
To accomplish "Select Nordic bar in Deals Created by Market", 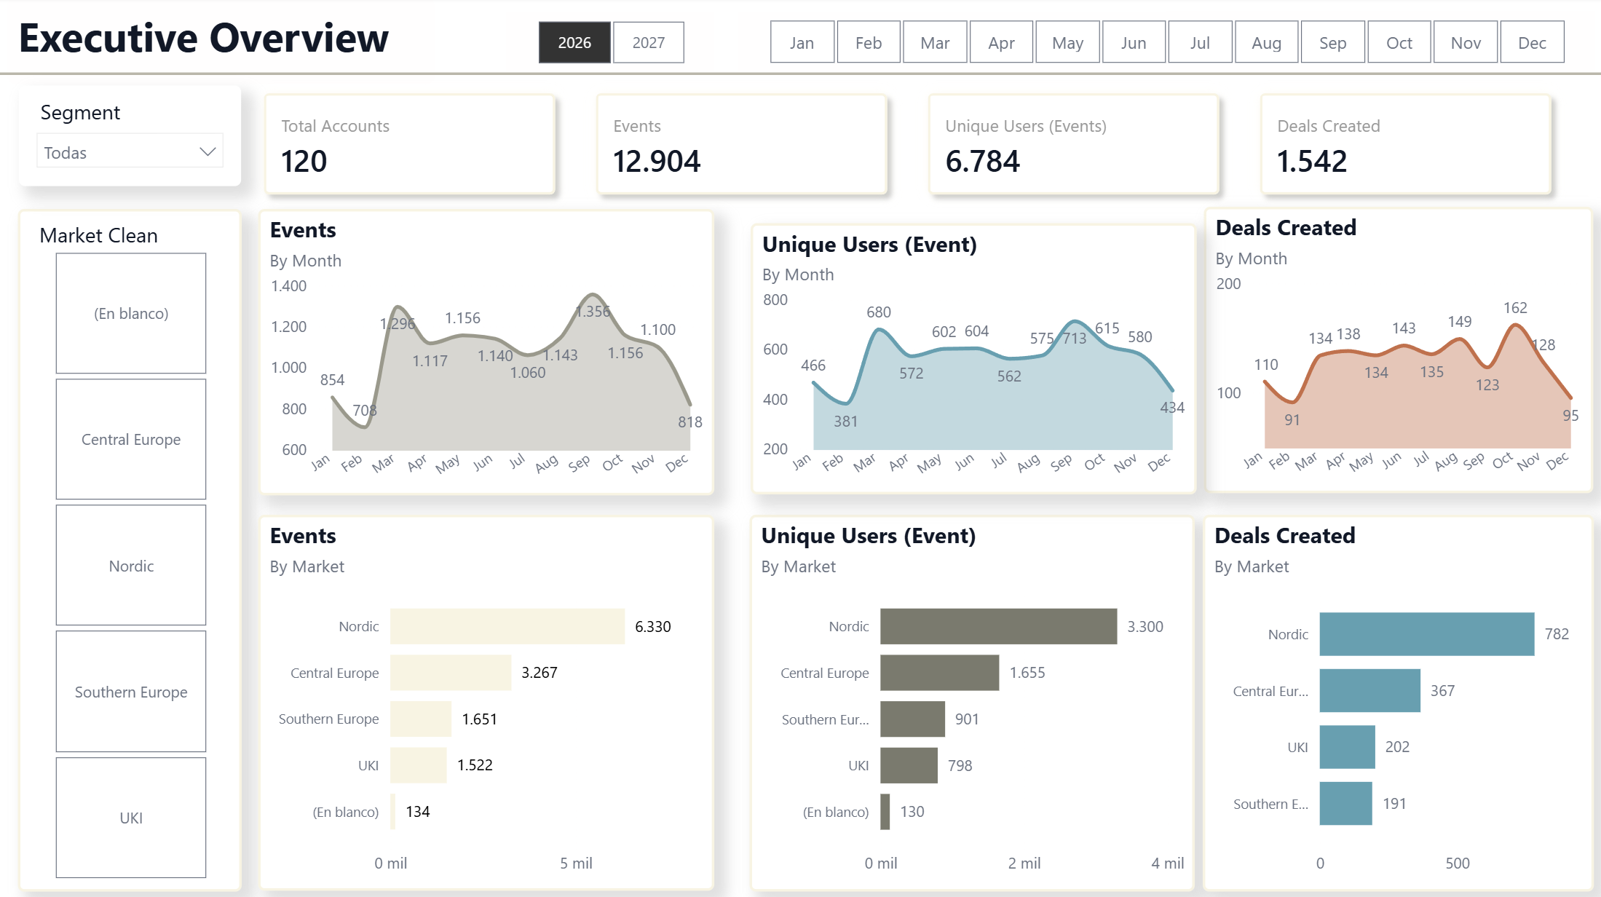I will pyautogui.click(x=1427, y=634).
